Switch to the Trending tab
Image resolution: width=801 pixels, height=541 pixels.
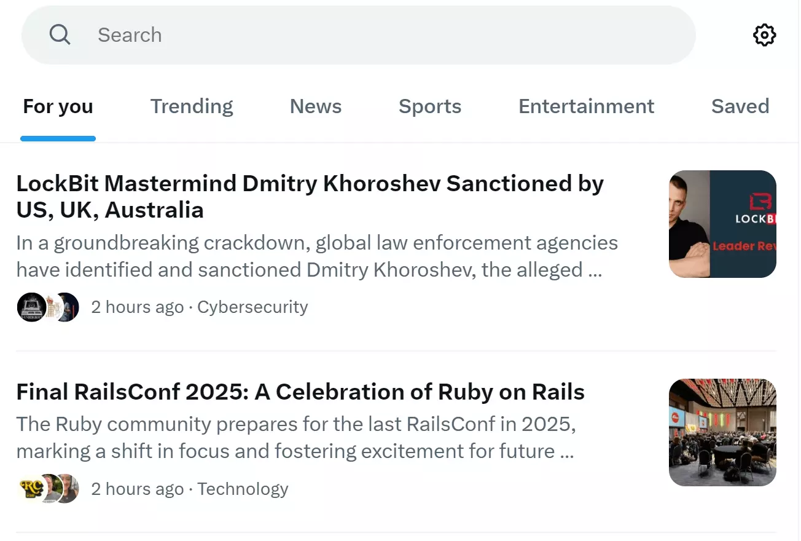pos(192,106)
